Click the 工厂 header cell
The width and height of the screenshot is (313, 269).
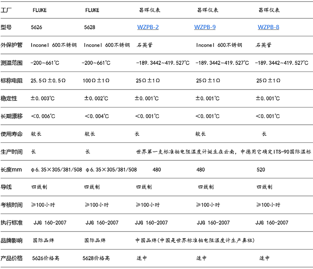click(8, 10)
